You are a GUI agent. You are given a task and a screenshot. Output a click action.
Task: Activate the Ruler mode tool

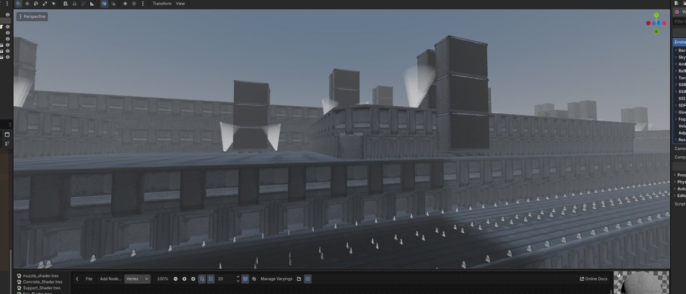[x=92, y=3]
